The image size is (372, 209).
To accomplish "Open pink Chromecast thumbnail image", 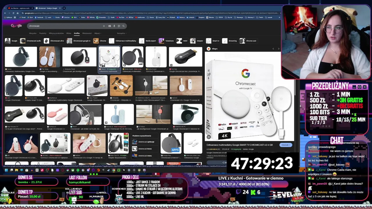I will pos(57,114).
